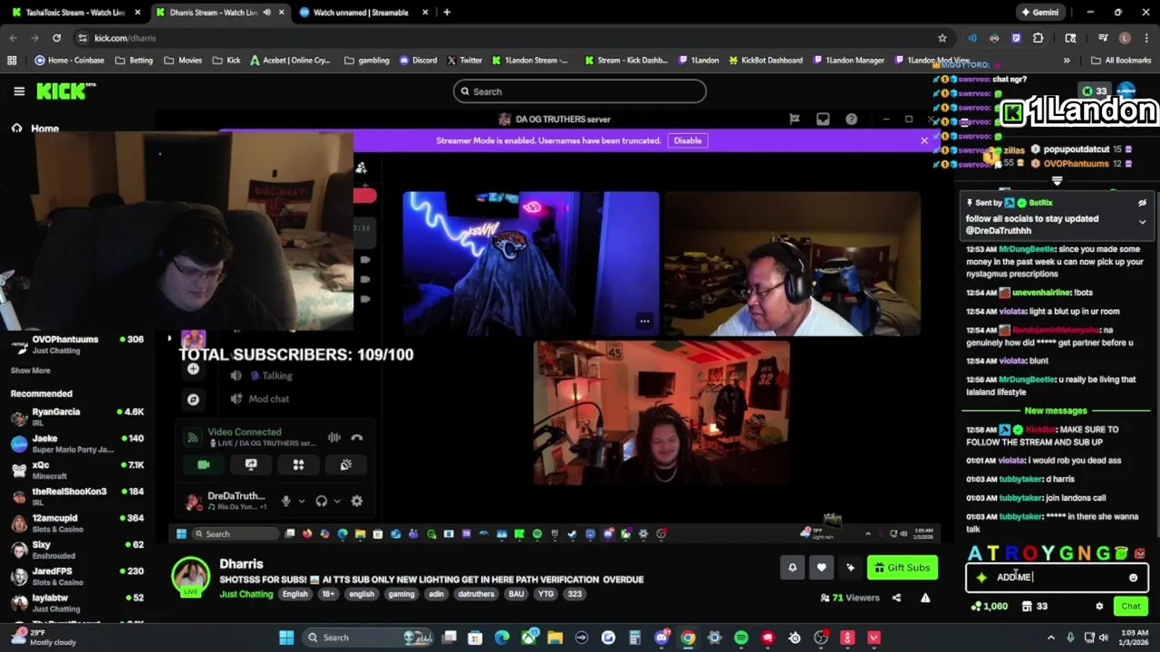Share screen in Discord voice panel
Viewport: 1160px width, 652px height.
[x=251, y=465]
